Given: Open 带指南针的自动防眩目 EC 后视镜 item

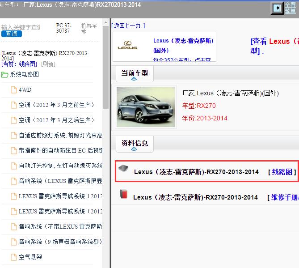Looking at the screenshot, I should [60, 151].
